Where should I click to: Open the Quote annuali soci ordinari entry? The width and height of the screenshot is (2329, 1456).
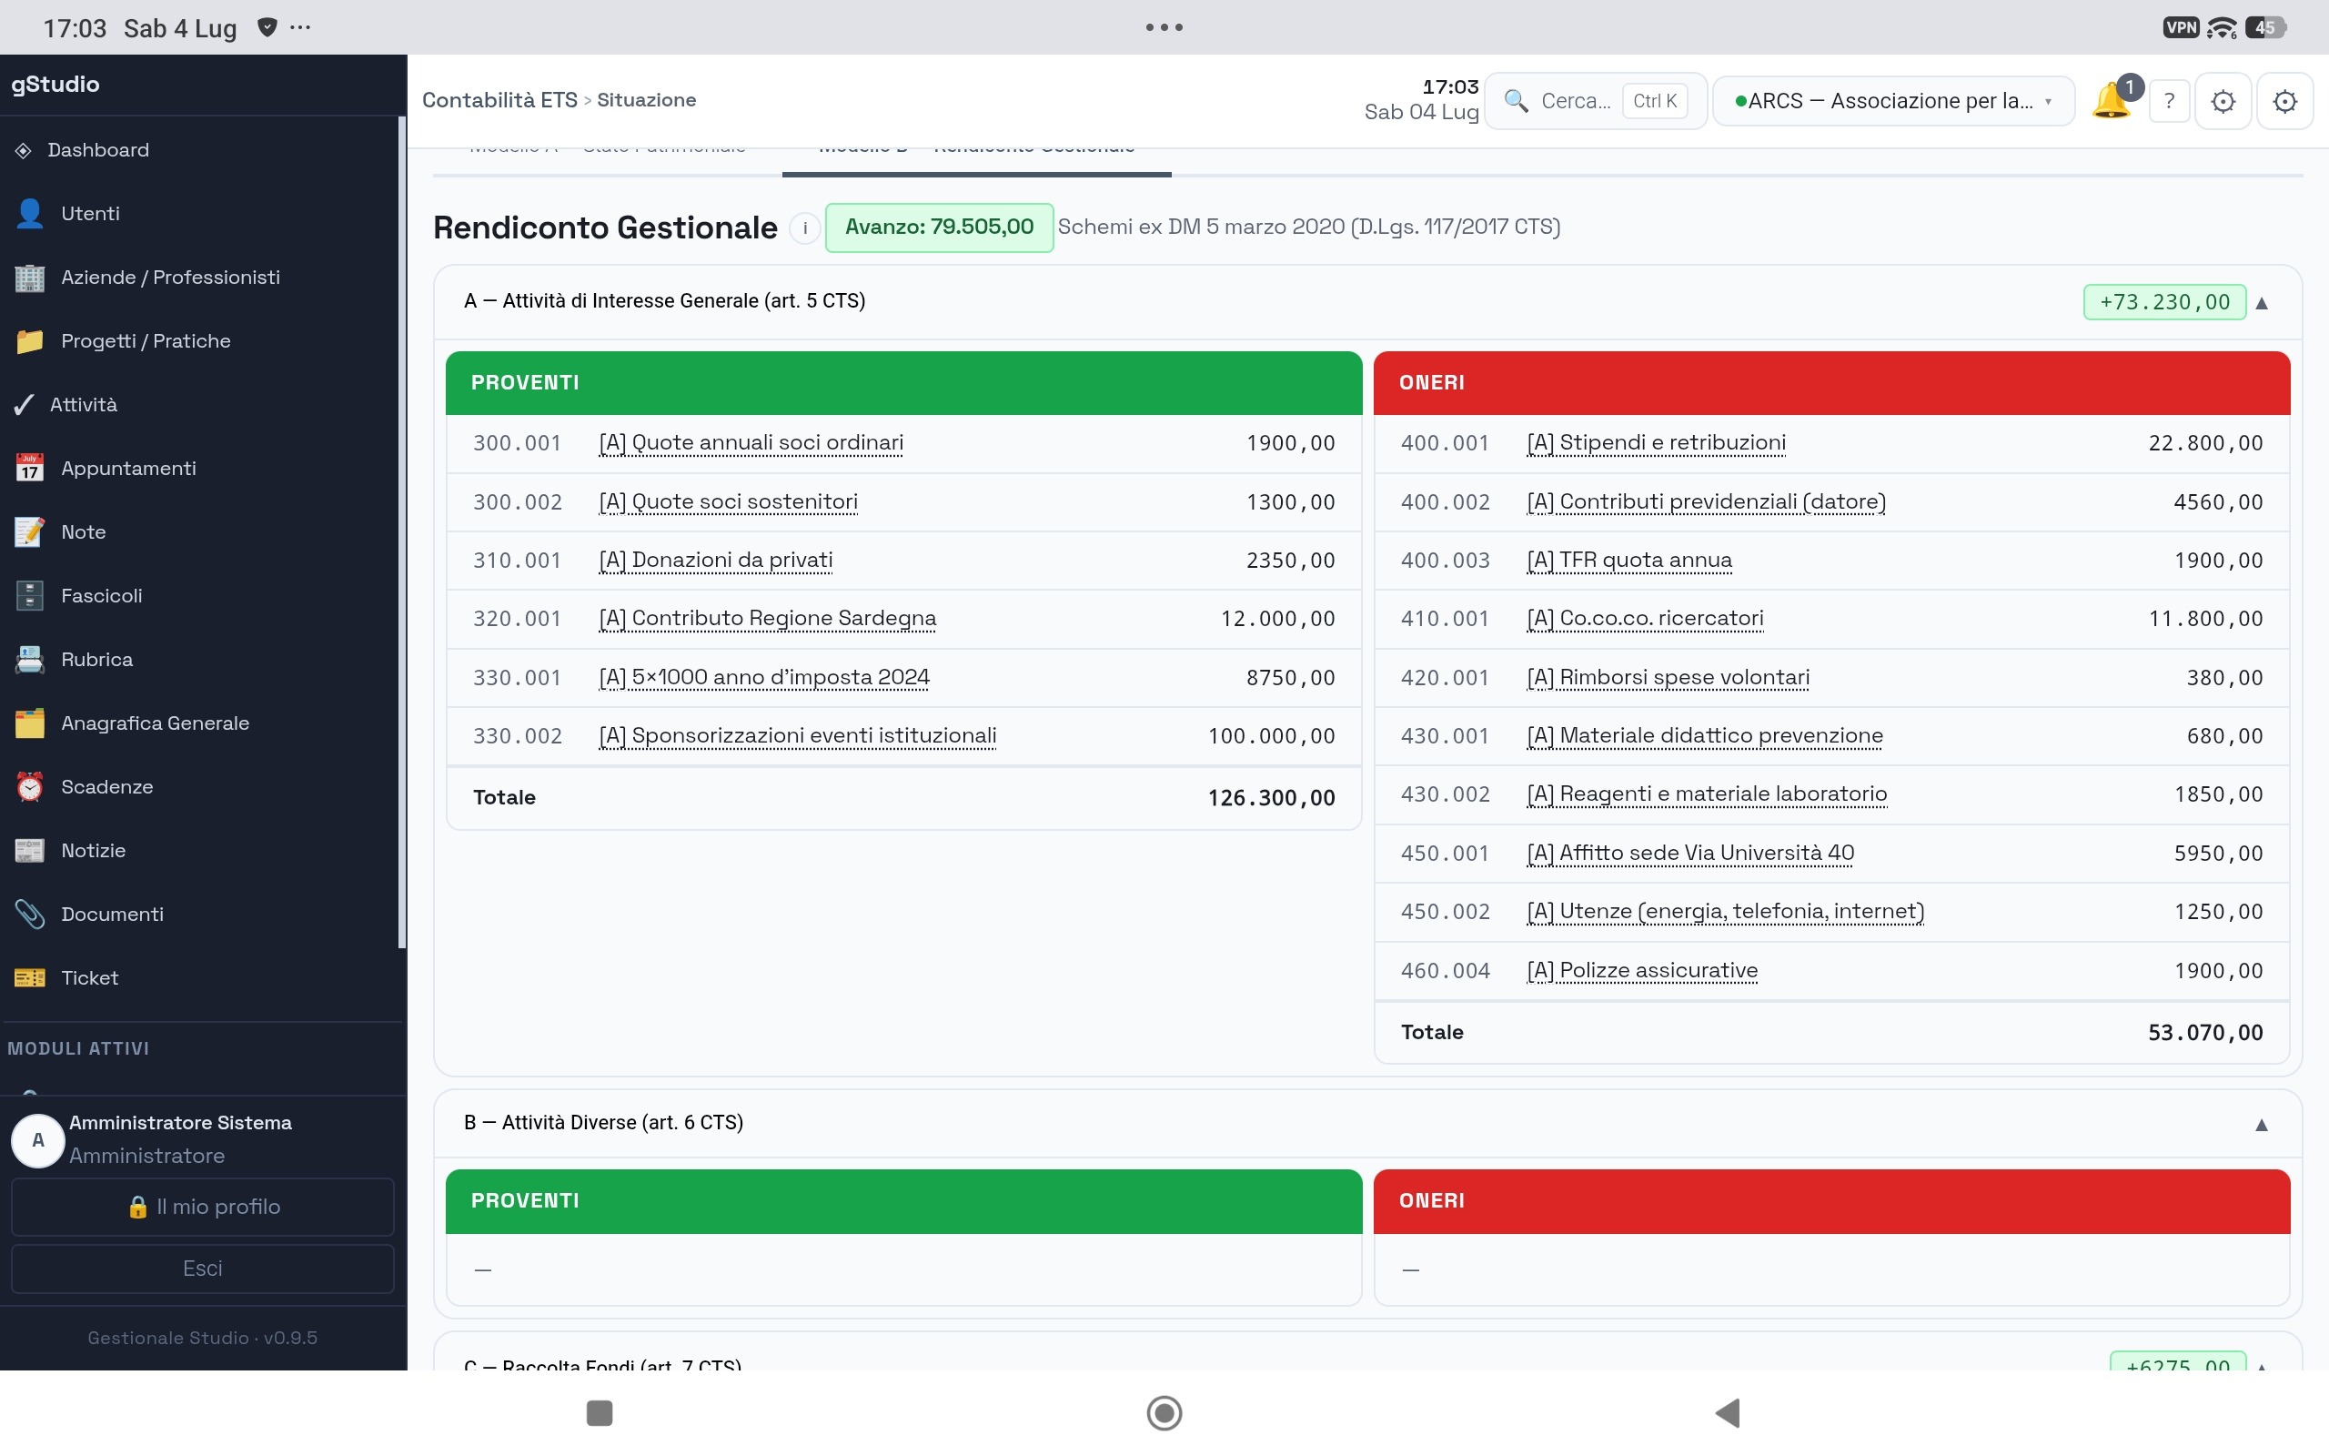[x=751, y=443]
